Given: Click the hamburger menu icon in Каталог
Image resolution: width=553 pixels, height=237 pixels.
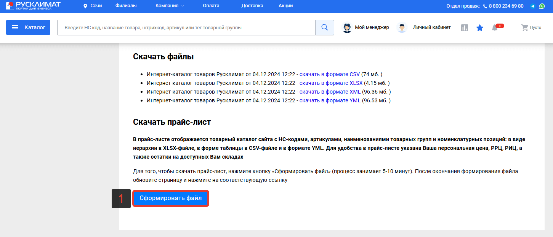Looking at the screenshot, I should tap(15, 27).
